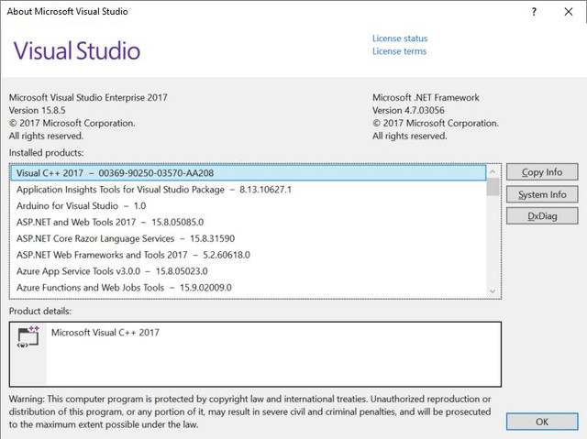587x439 pixels.
Task: Launch DxDiag button
Action: coord(542,216)
